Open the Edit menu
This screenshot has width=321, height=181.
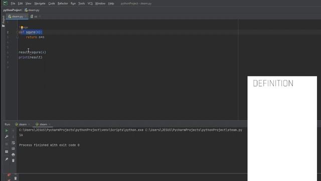pos(20,4)
